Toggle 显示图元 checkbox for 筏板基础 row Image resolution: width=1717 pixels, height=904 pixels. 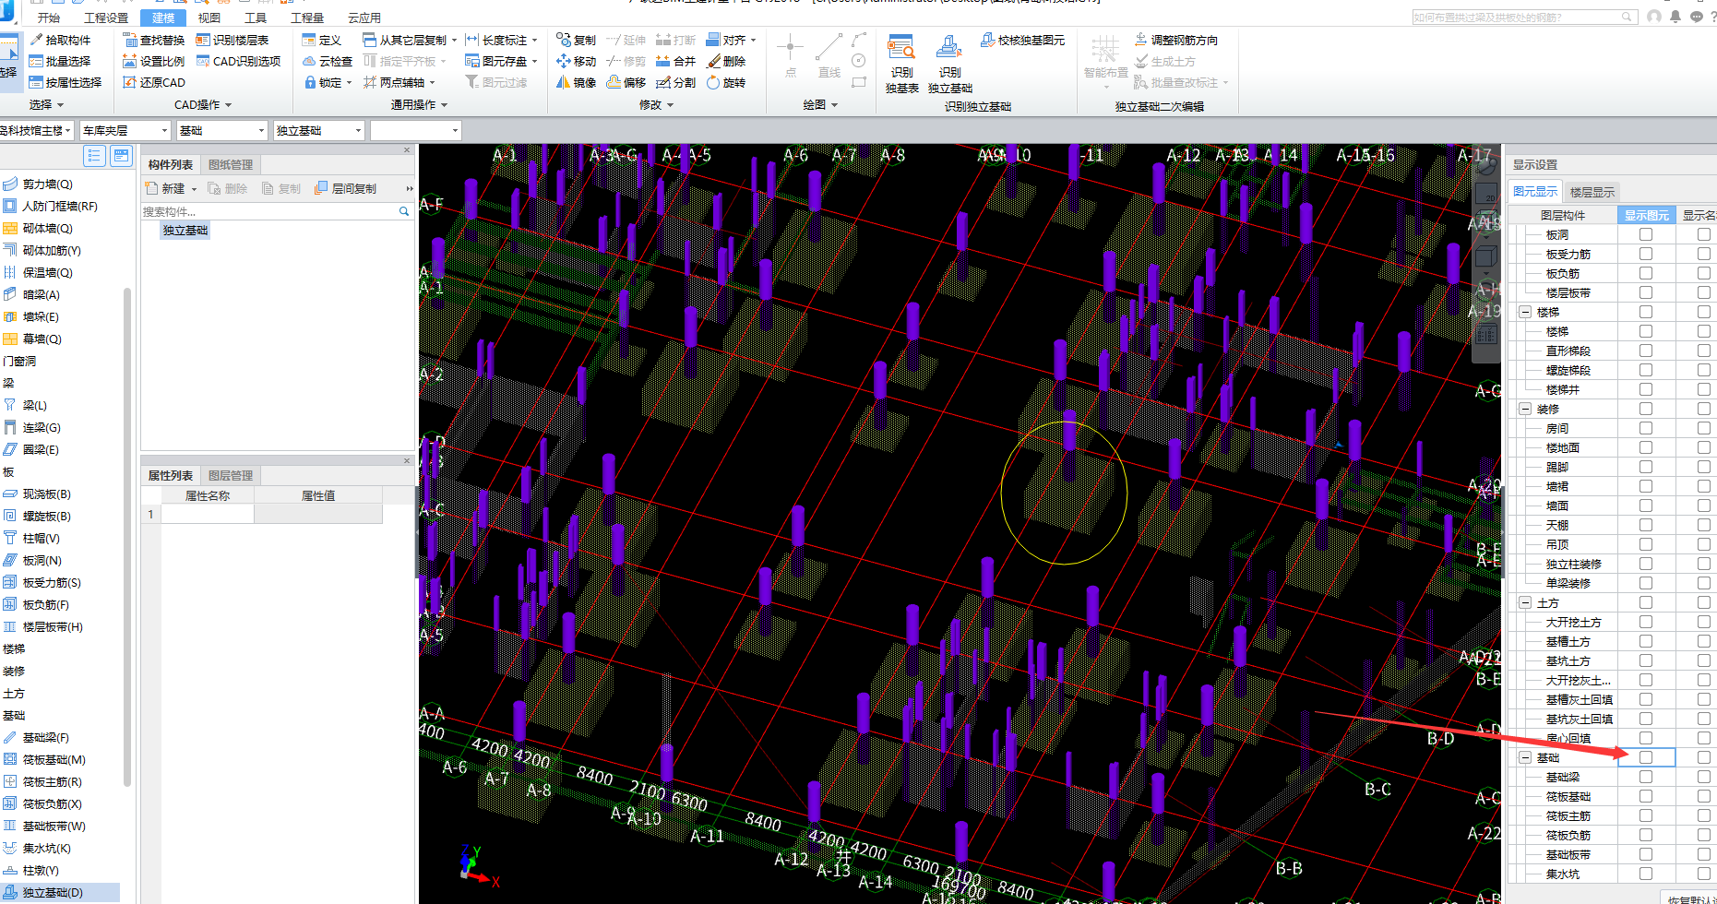coord(1645,796)
